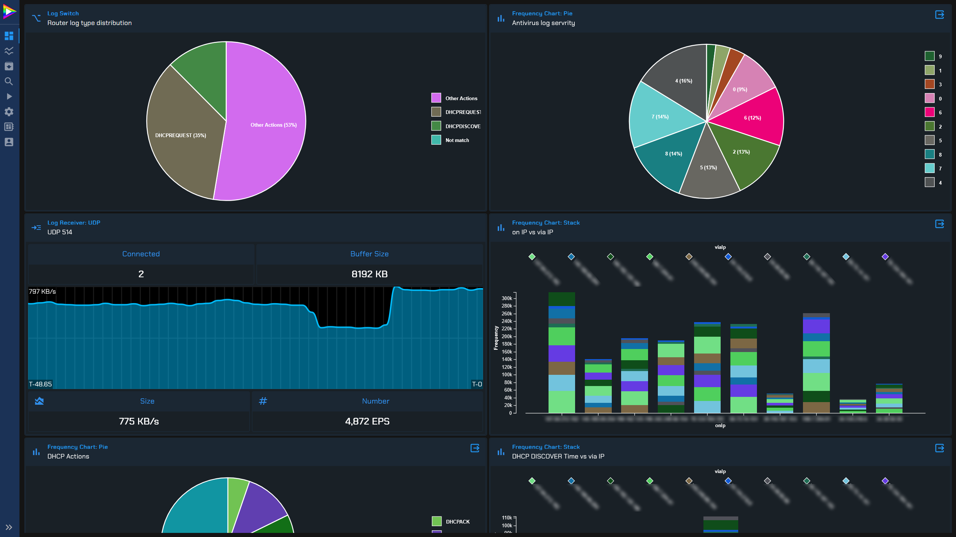Click the purple diamond viaIp legend marker

coord(885,257)
